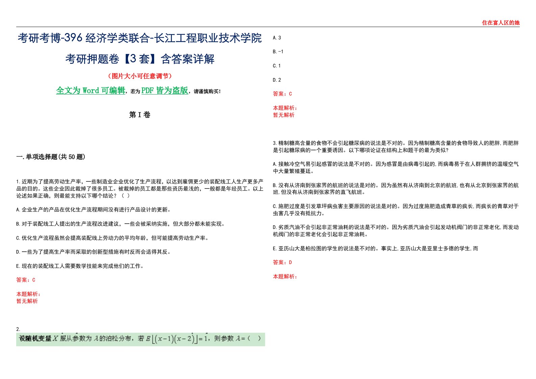Select option E 现在的装配线工人需要数学技能
Screen dimensions: 536x379
tap(80, 266)
